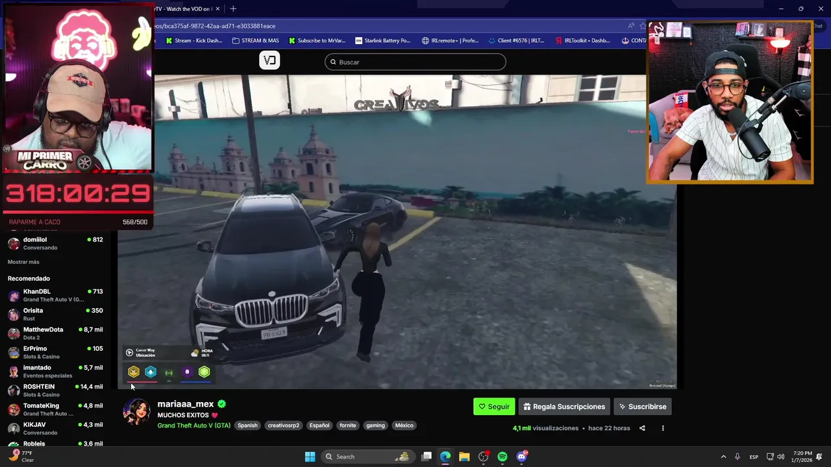Open the OBS icon on the taskbar
The height and width of the screenshot is (467, 831).
point(483,457)
